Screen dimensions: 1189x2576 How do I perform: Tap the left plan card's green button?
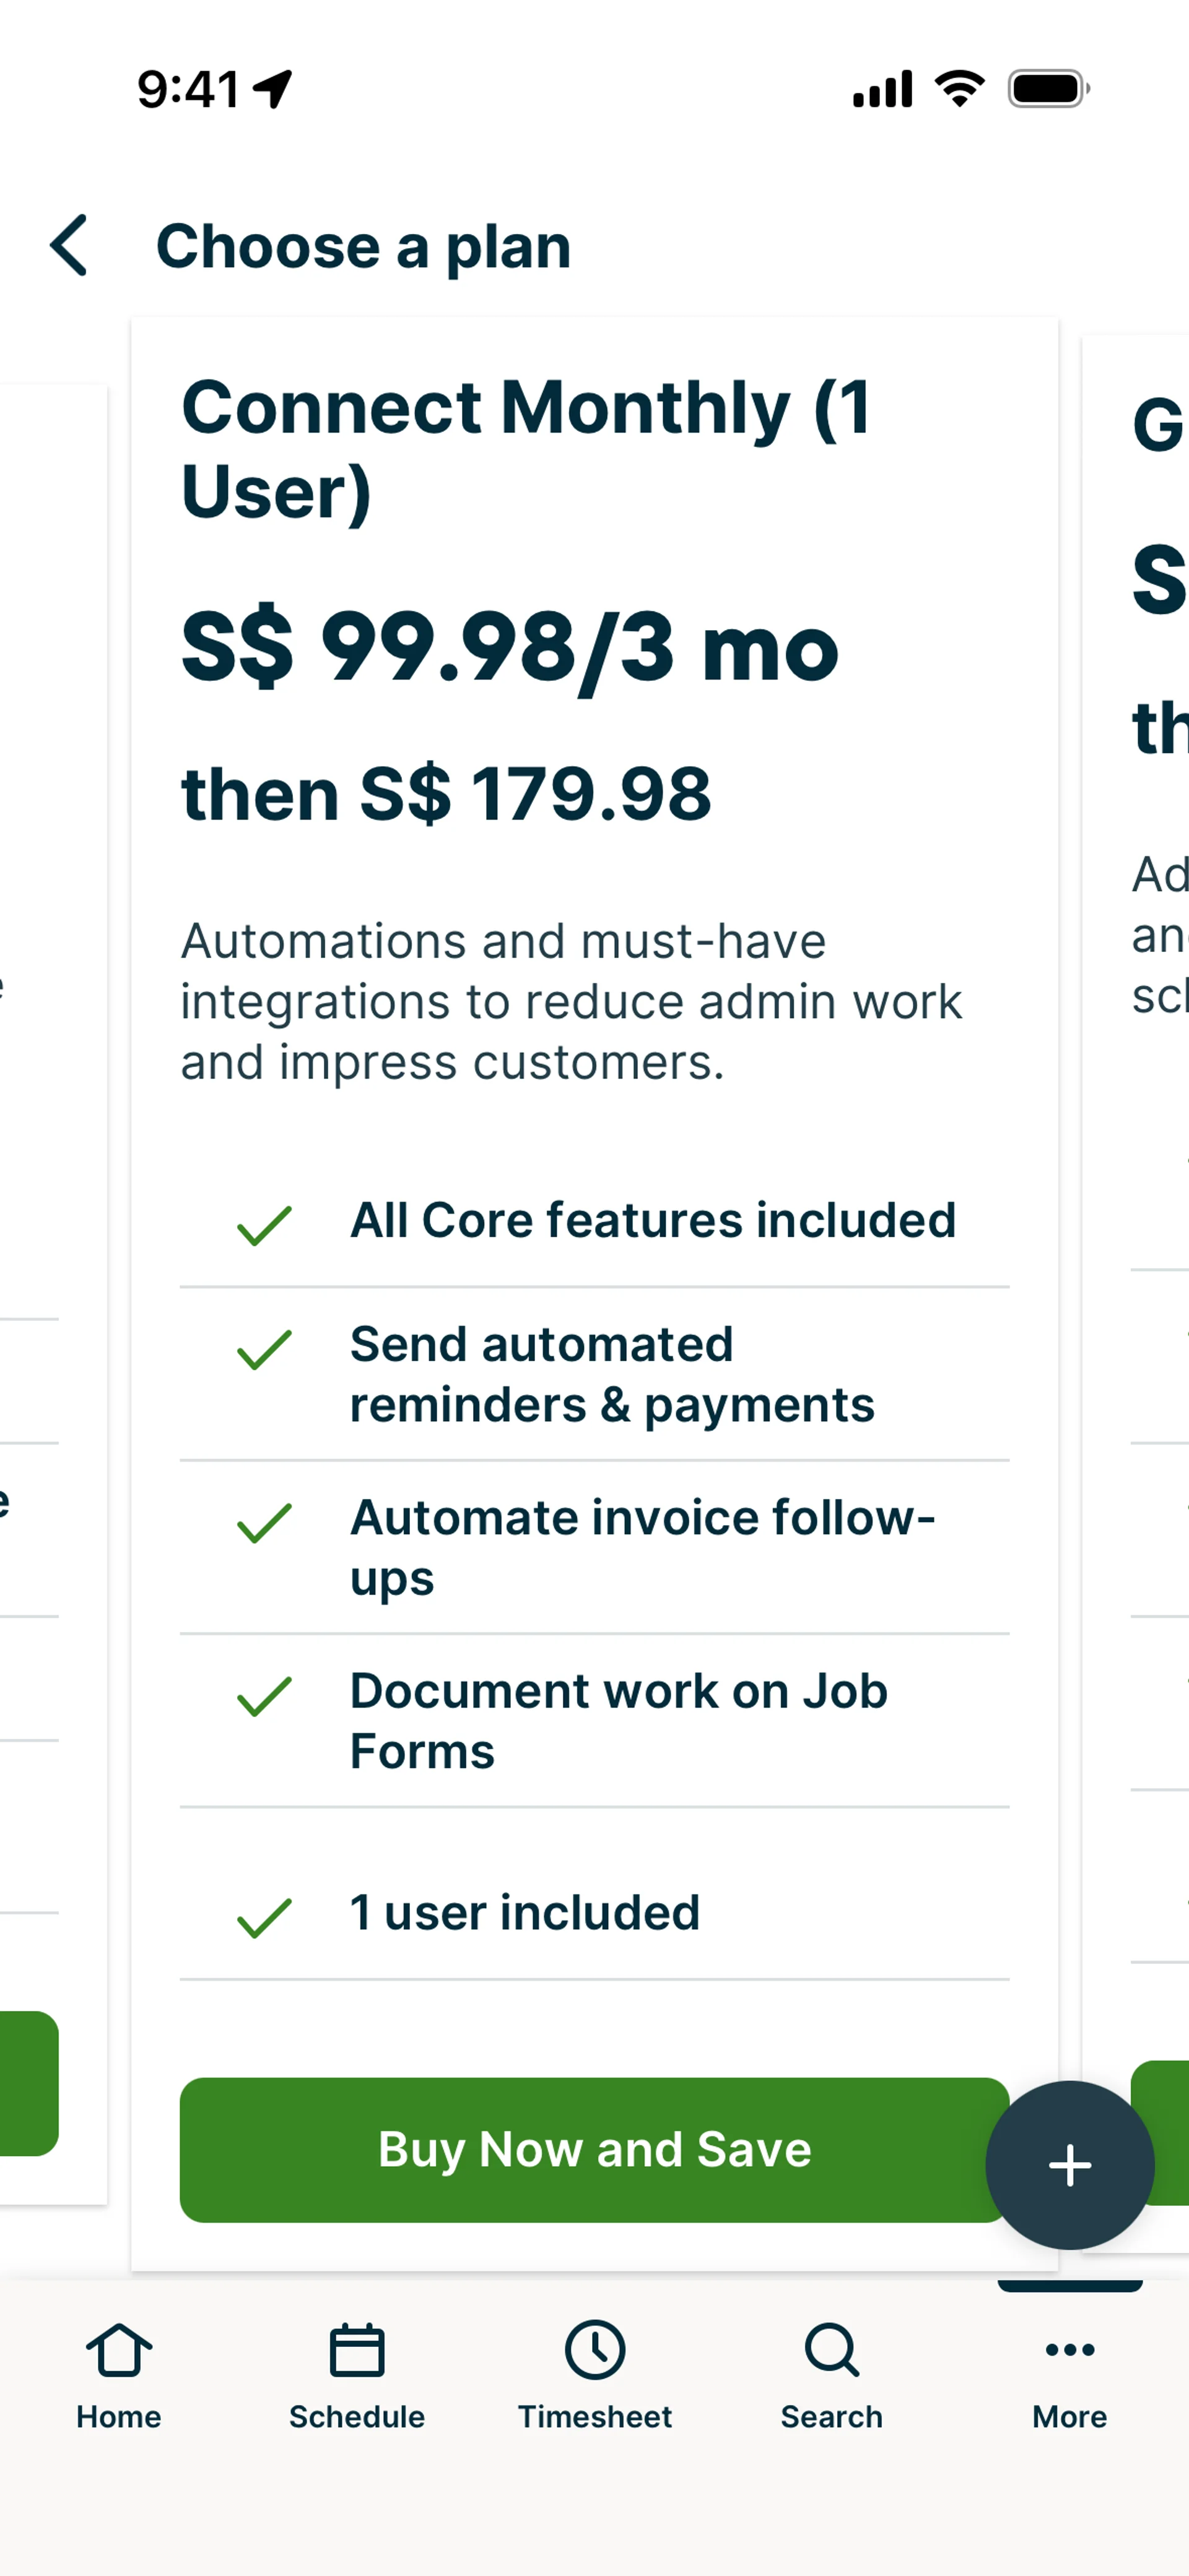[x=28, y=2083]
